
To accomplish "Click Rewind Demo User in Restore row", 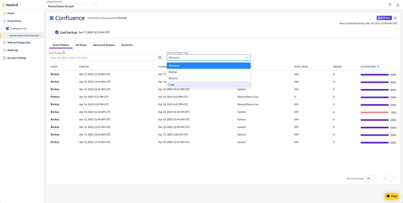I will pos(248,97).
